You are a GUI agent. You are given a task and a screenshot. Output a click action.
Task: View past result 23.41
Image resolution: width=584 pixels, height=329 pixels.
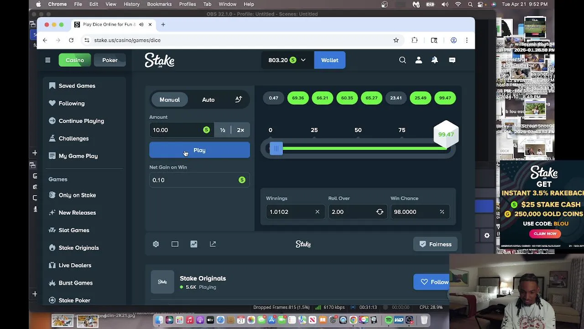coord(396,98)
